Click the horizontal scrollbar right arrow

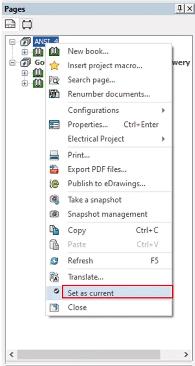coord(186,355)
